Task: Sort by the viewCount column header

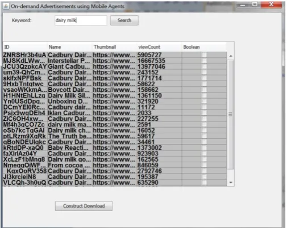Action: [x=159, y=47]
